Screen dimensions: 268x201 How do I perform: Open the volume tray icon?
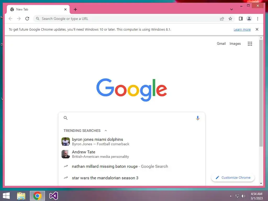243,196
